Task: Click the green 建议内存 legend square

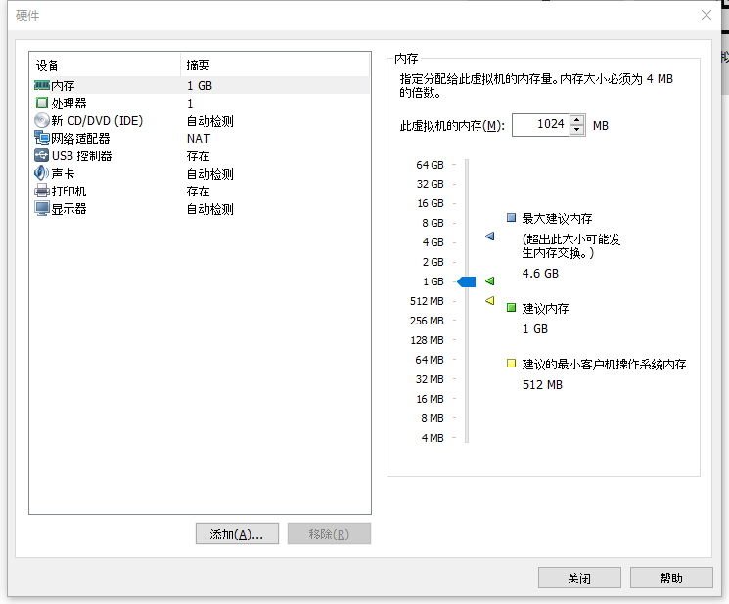Action: [x=511, y=307]
